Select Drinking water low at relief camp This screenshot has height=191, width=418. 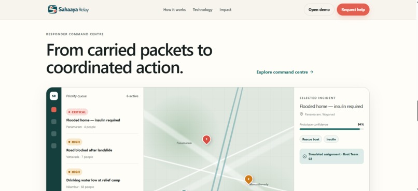pos(93,180)
